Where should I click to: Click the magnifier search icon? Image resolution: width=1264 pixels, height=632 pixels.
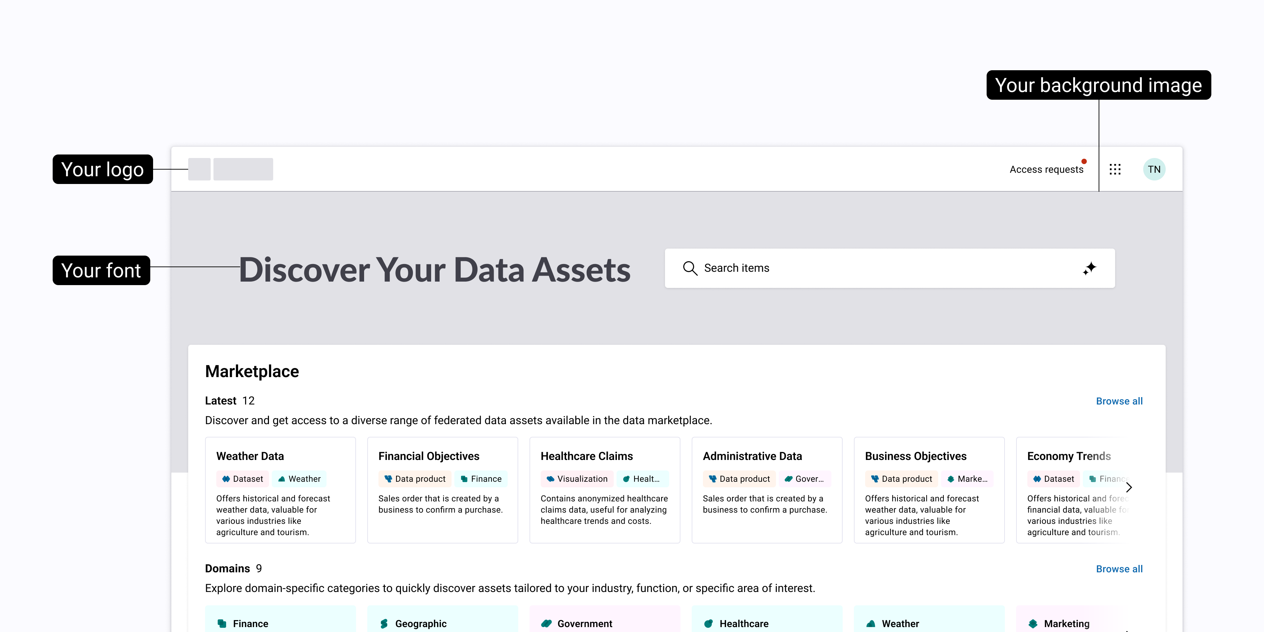pos(690,268)
